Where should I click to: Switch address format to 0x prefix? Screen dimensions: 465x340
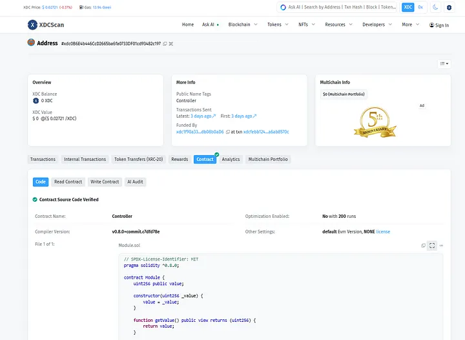tap(420, 7)
